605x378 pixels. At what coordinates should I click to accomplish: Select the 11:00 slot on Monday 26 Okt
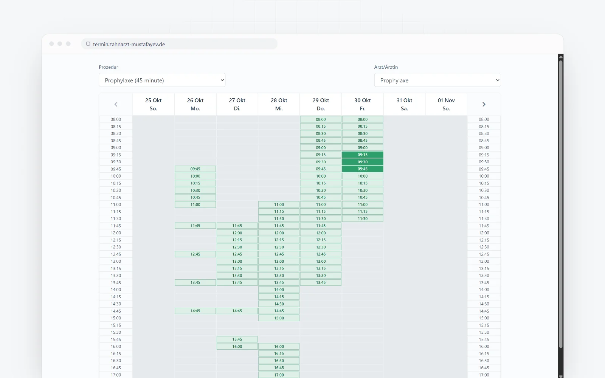[195, 204]
